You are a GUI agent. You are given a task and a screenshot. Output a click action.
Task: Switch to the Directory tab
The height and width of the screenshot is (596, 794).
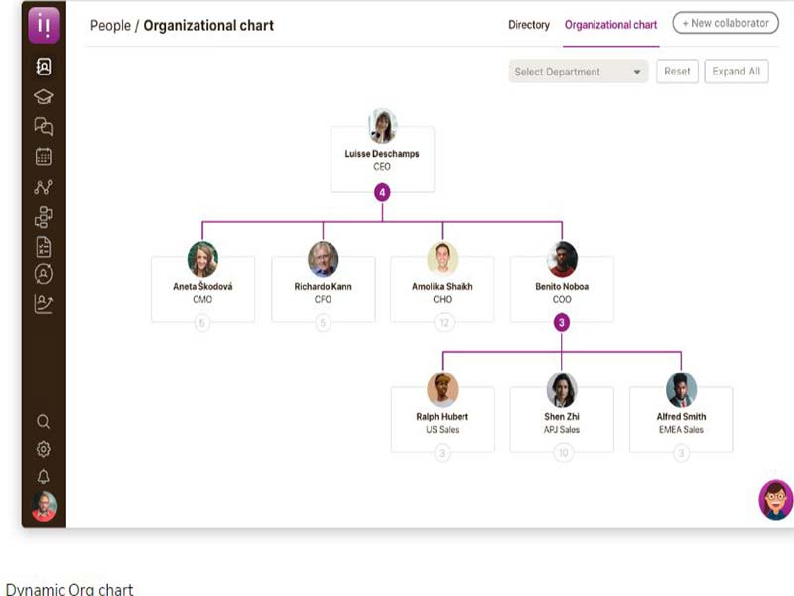[528, 25]
